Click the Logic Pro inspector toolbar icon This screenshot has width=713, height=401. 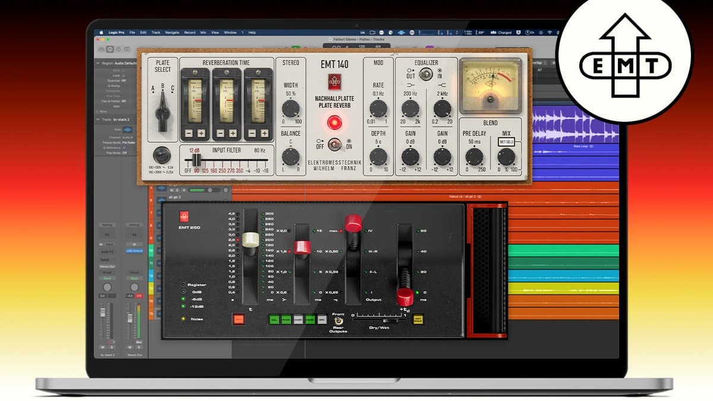[x=111, y=48]
